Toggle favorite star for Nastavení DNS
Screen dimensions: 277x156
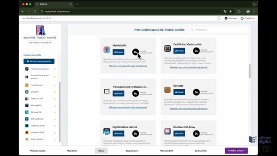[55, 133]
